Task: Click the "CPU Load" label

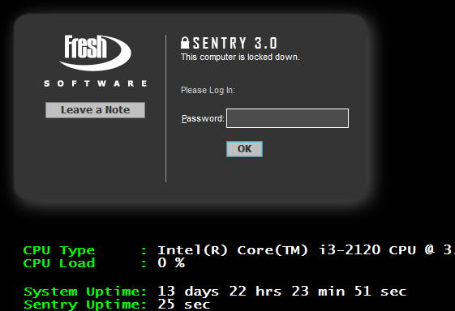Action: coord(59,263)
